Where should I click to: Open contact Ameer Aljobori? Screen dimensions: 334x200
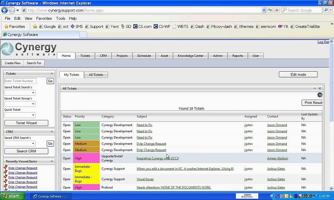[277, 158]
